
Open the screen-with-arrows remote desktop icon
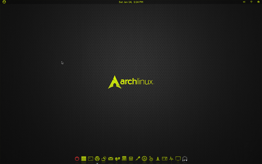(165, 158)
